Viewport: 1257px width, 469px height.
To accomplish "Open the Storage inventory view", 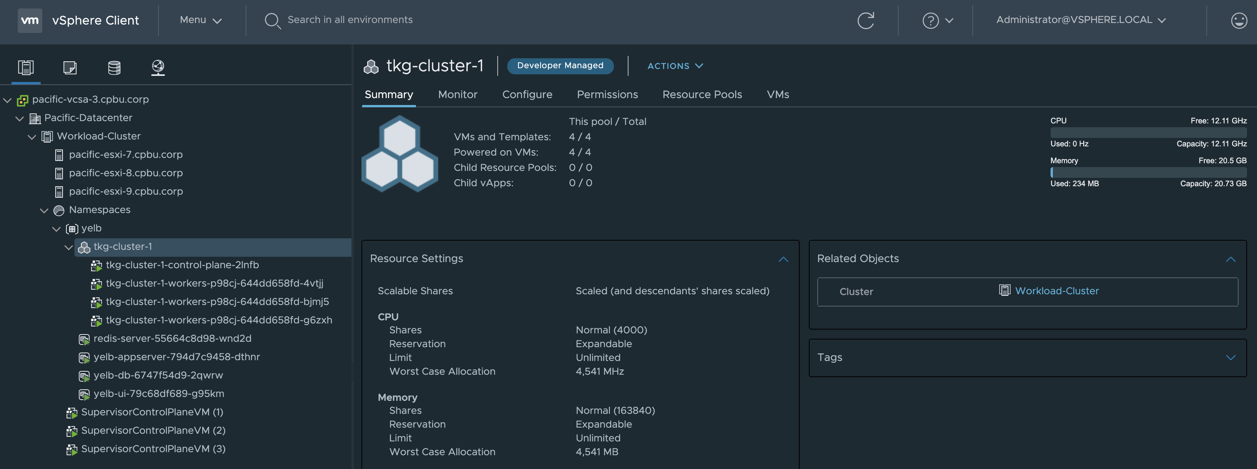I will 114,67.
